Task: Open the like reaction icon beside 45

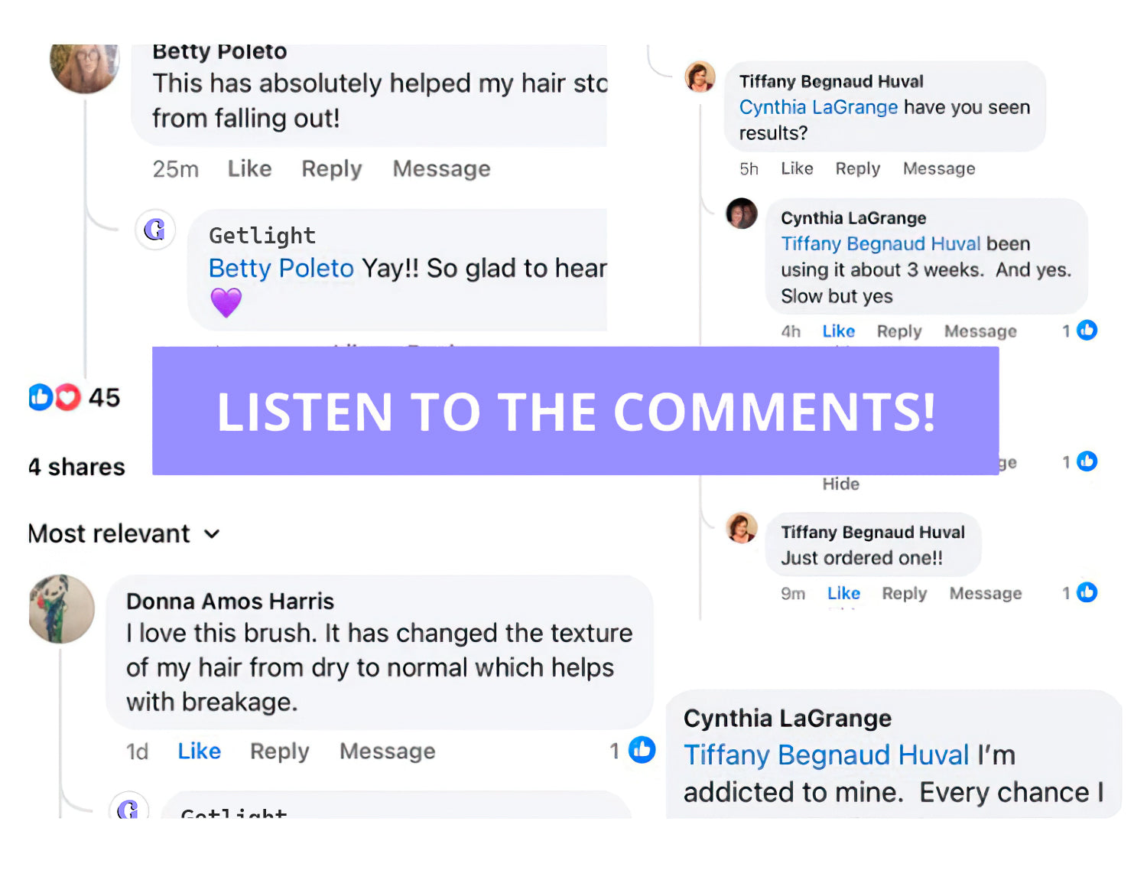Action: click(x=41, y=397)
